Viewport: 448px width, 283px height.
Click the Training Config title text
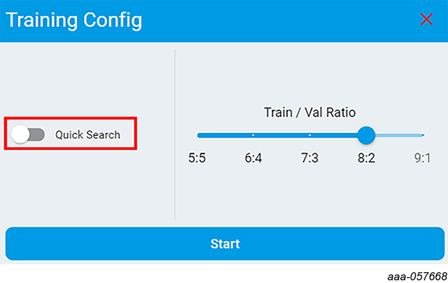(x=74, y=20)
